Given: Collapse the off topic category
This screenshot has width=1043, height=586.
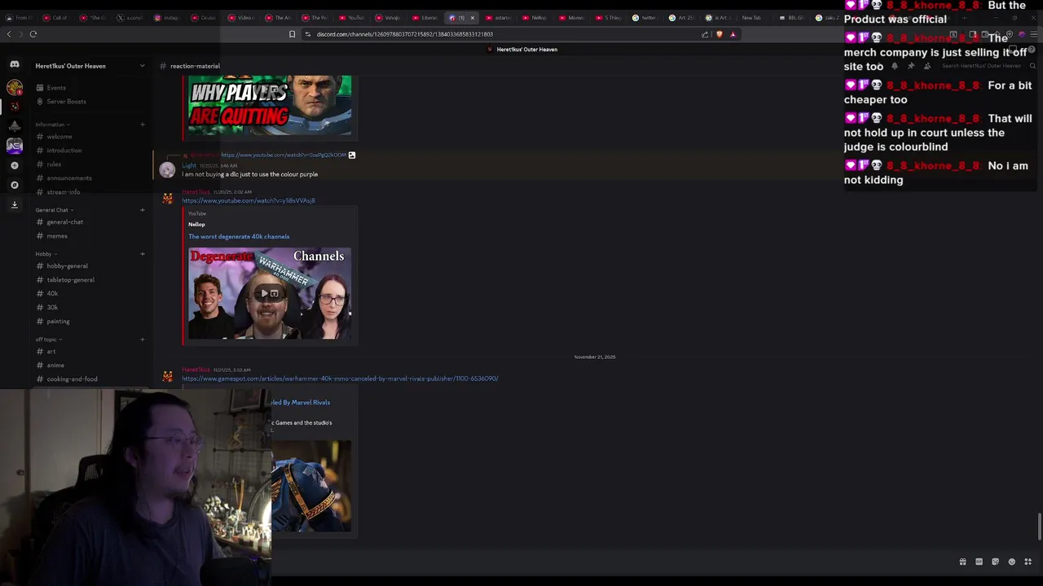Looking at the screenshot, I should (49, 339).
